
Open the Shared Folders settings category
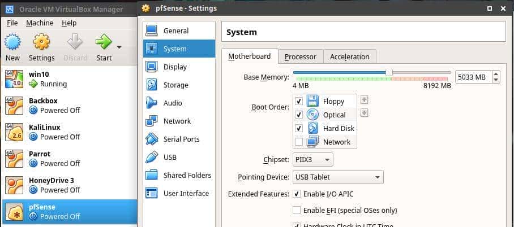pyautogui.click(x=187, y=176)
